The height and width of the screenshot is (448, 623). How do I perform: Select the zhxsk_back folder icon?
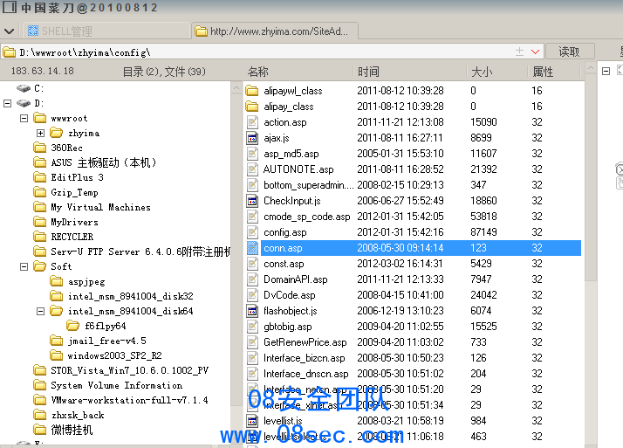click(x=40, y=415)
